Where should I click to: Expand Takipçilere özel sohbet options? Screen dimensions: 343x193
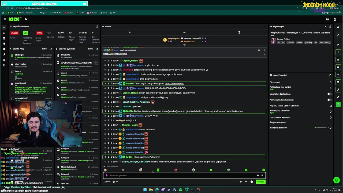[331, 88]
